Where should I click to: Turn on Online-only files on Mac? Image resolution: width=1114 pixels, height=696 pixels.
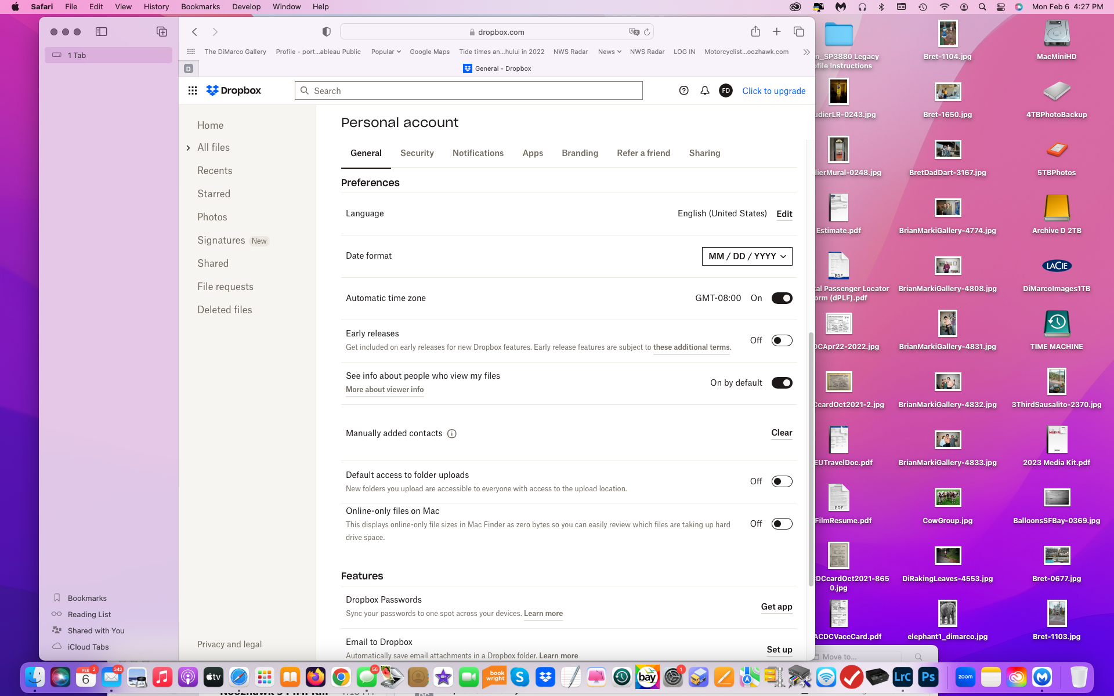click(782, 524)
